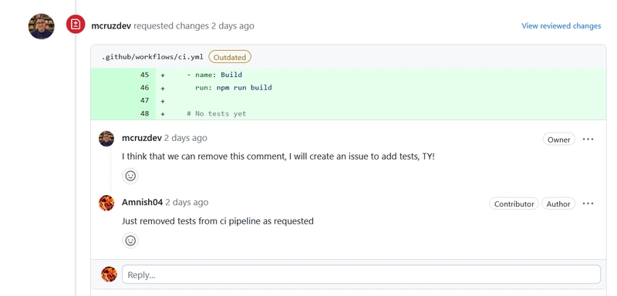Click the Owner badge
Screen dimensions: 617x296
click(558, 140)
